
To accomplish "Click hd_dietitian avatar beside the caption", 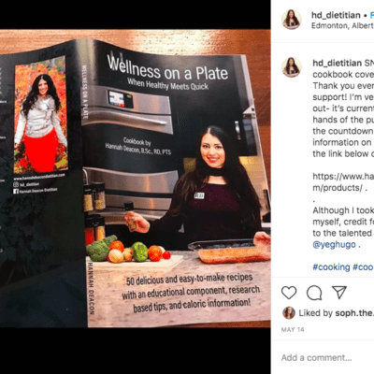I will pos(292,67).
